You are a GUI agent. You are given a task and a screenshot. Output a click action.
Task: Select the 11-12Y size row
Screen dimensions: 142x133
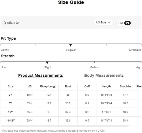click(71, 120)
